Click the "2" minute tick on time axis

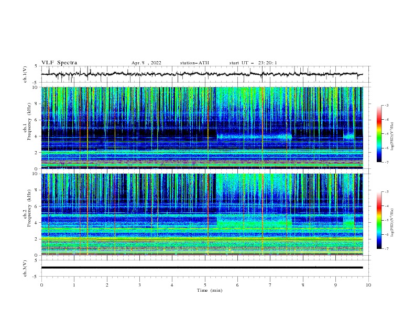pyautogui.click(x=107, y=285)
